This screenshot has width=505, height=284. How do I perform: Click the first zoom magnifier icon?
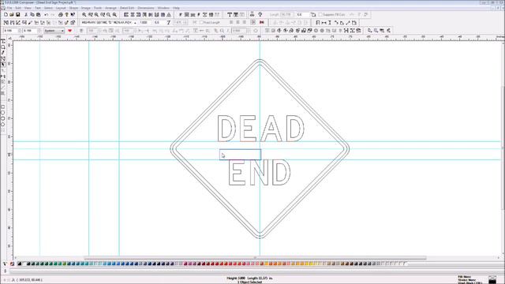(x=84, y=14)
